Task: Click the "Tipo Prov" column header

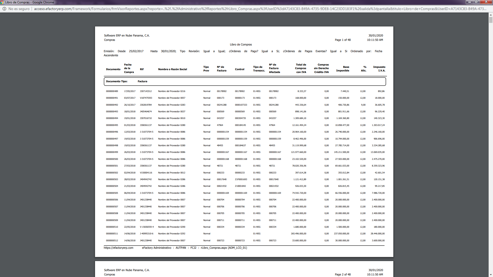Action: click(206, 69)
